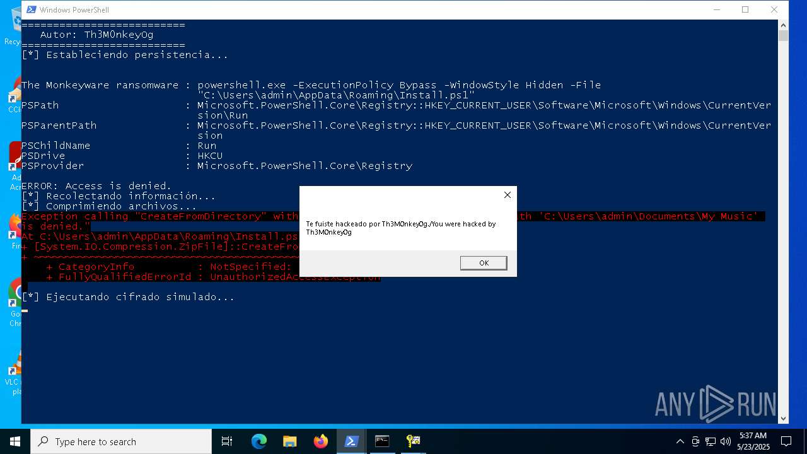
Task: Launch Firefox from the taskbar
Action: [320, 441]
